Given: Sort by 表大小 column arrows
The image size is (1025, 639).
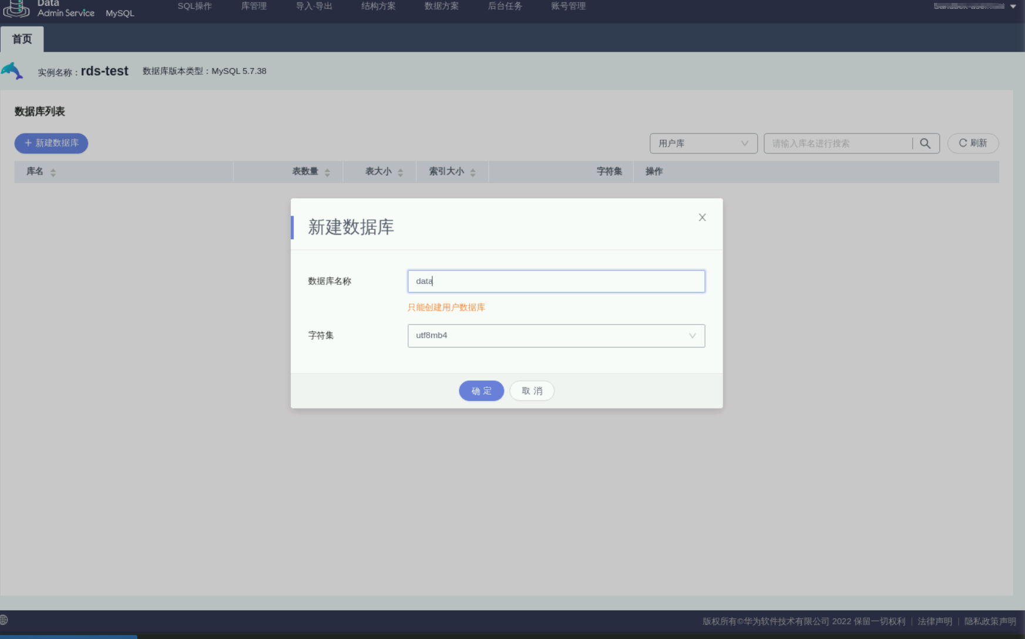Looking at the screenshot, I should tap(400, 172).
